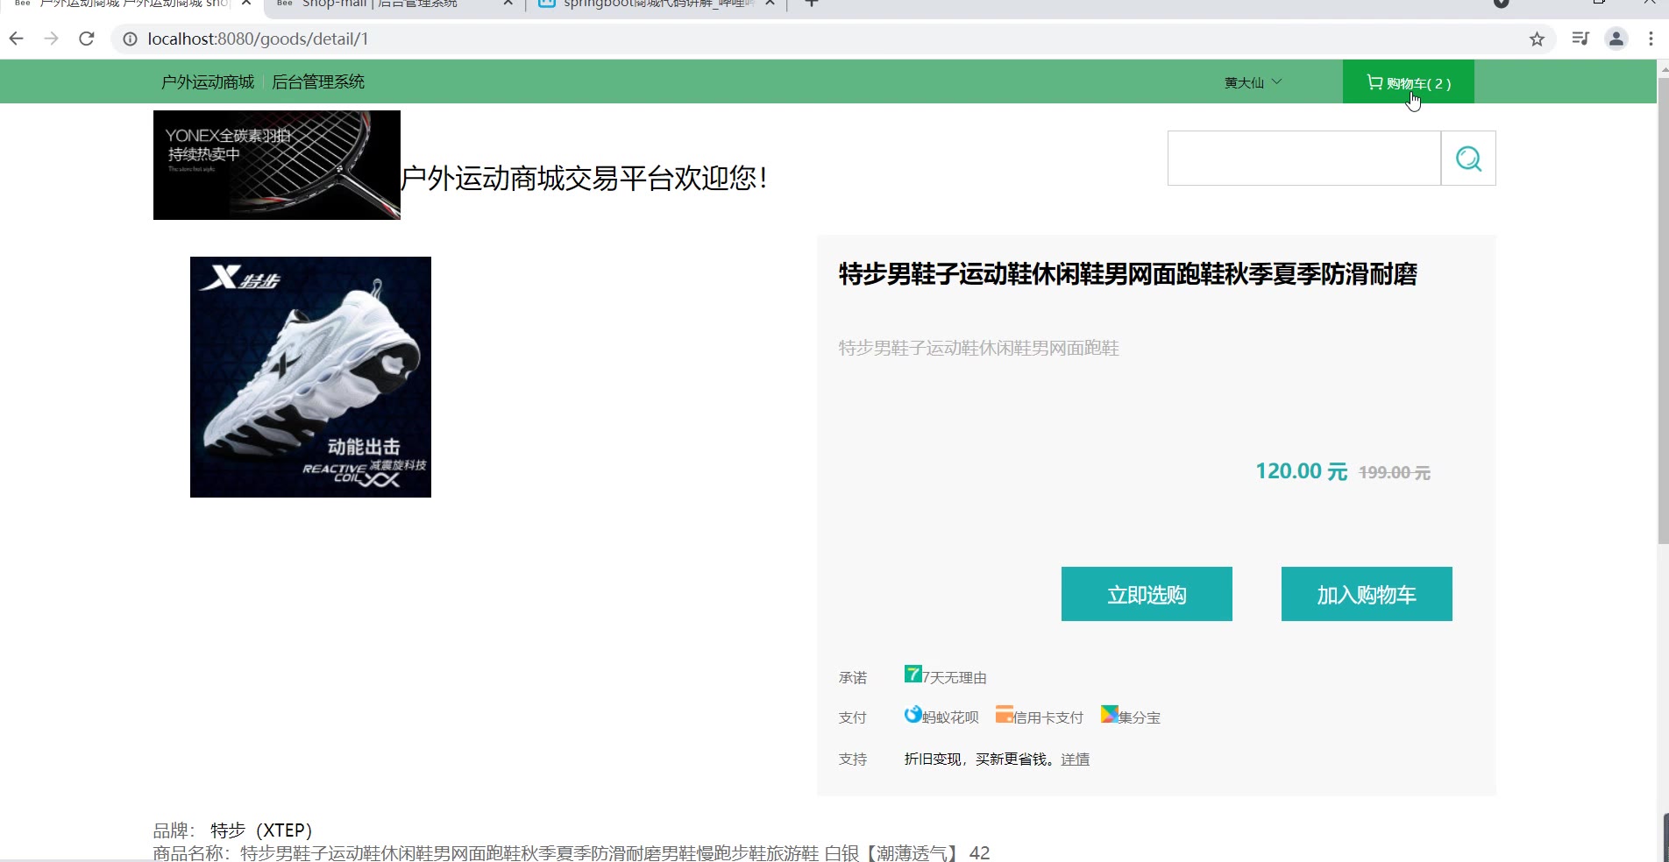The width and height of the screenshot is (1669, 862).
Task: Click the 立即选购 buy now button
Action: (1147, 594)
